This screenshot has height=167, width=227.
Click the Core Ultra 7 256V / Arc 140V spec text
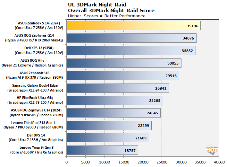tap(39, 28)
